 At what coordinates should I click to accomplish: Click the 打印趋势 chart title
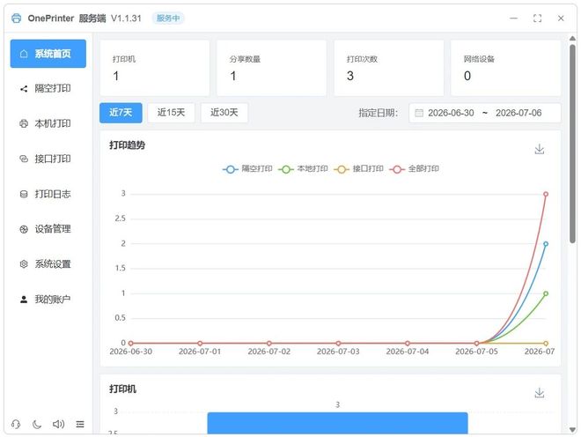127,145
